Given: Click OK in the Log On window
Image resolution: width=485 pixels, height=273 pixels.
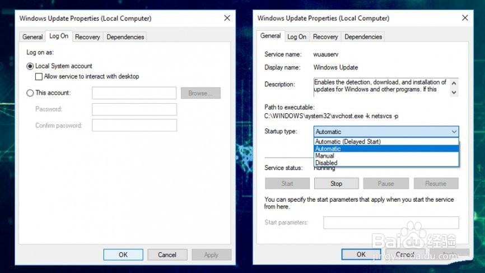Looking at the screenshot, I should click(123, 255).
